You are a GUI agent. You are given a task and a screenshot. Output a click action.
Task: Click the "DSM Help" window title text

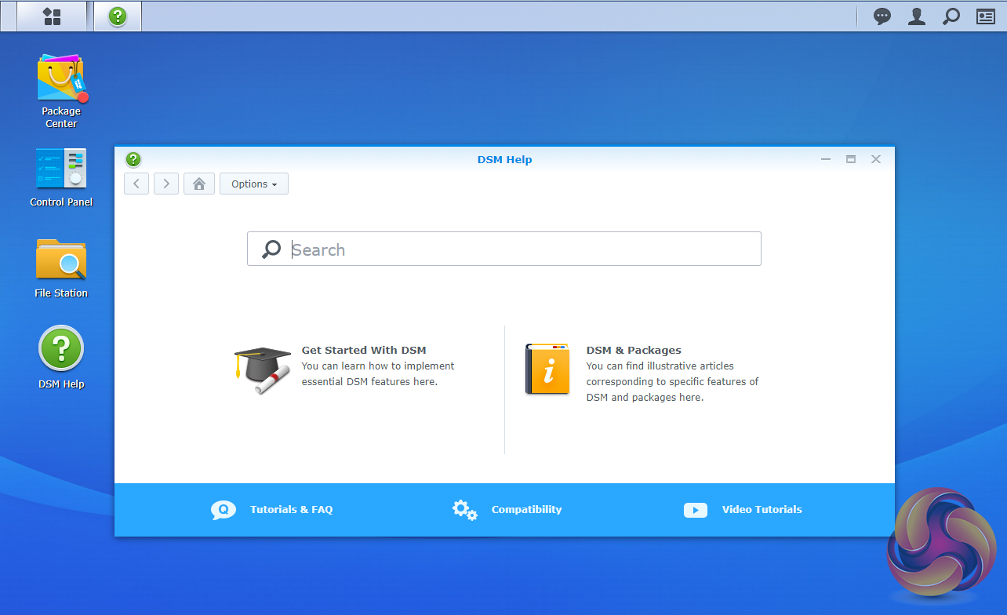[504, 159]
